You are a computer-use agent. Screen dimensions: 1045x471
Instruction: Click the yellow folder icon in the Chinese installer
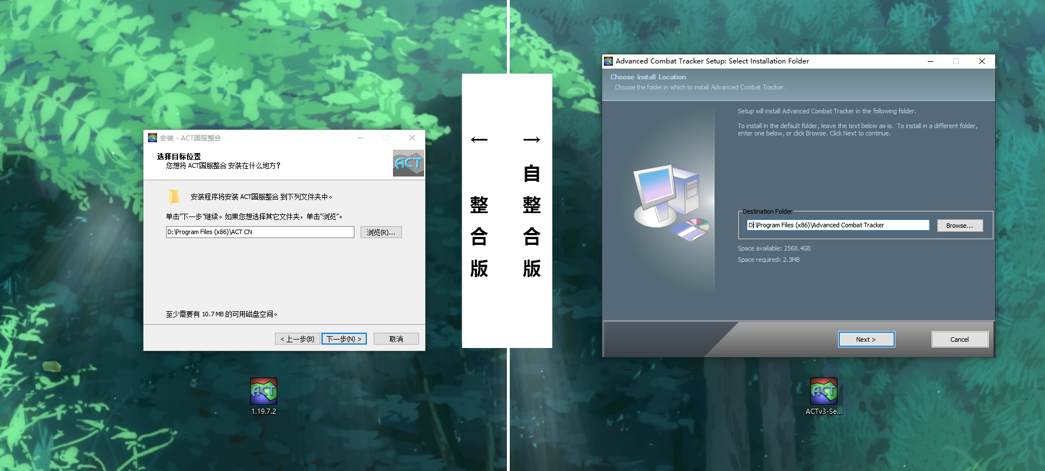click(x=174, y=197)
